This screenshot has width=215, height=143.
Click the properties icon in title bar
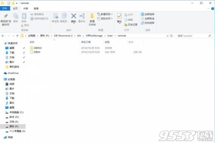[x=8, y=3]
